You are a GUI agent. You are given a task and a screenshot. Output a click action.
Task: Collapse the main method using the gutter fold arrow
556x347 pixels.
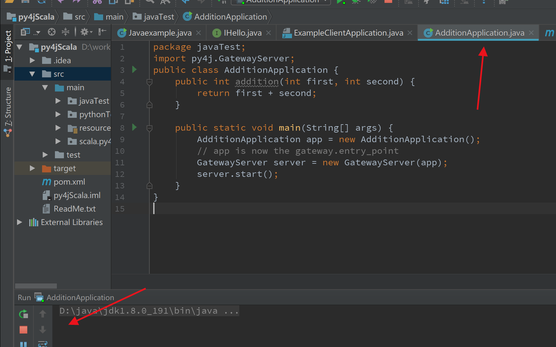149,127
